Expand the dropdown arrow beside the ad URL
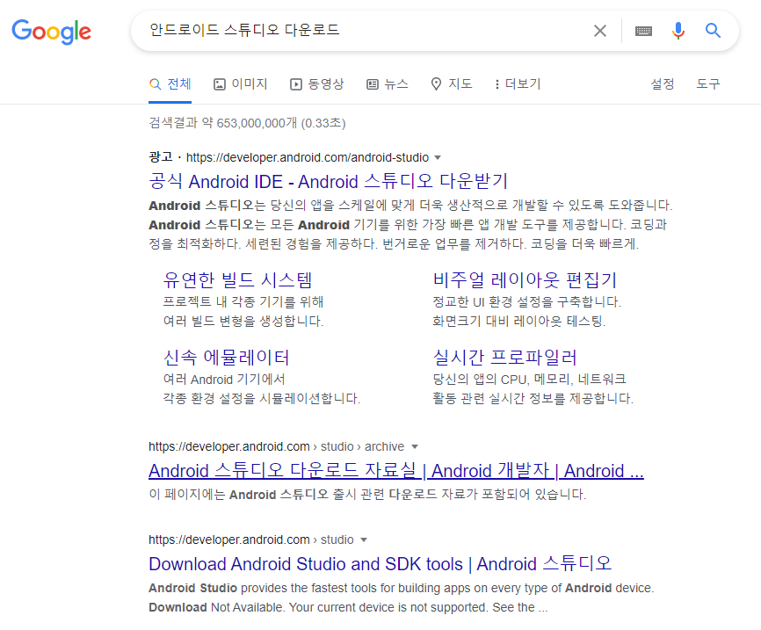The height and width of the screenshot is (630, 761). (x=438, y=158)
